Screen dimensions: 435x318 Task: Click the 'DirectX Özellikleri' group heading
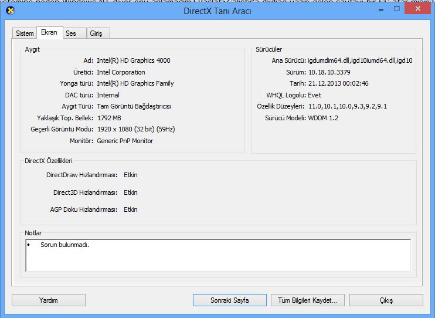(49, 161)
